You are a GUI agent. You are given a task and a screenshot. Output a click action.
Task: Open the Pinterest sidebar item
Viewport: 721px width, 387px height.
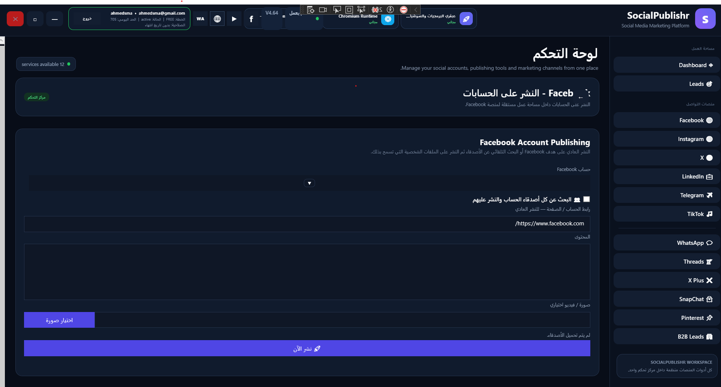(666, 318)
